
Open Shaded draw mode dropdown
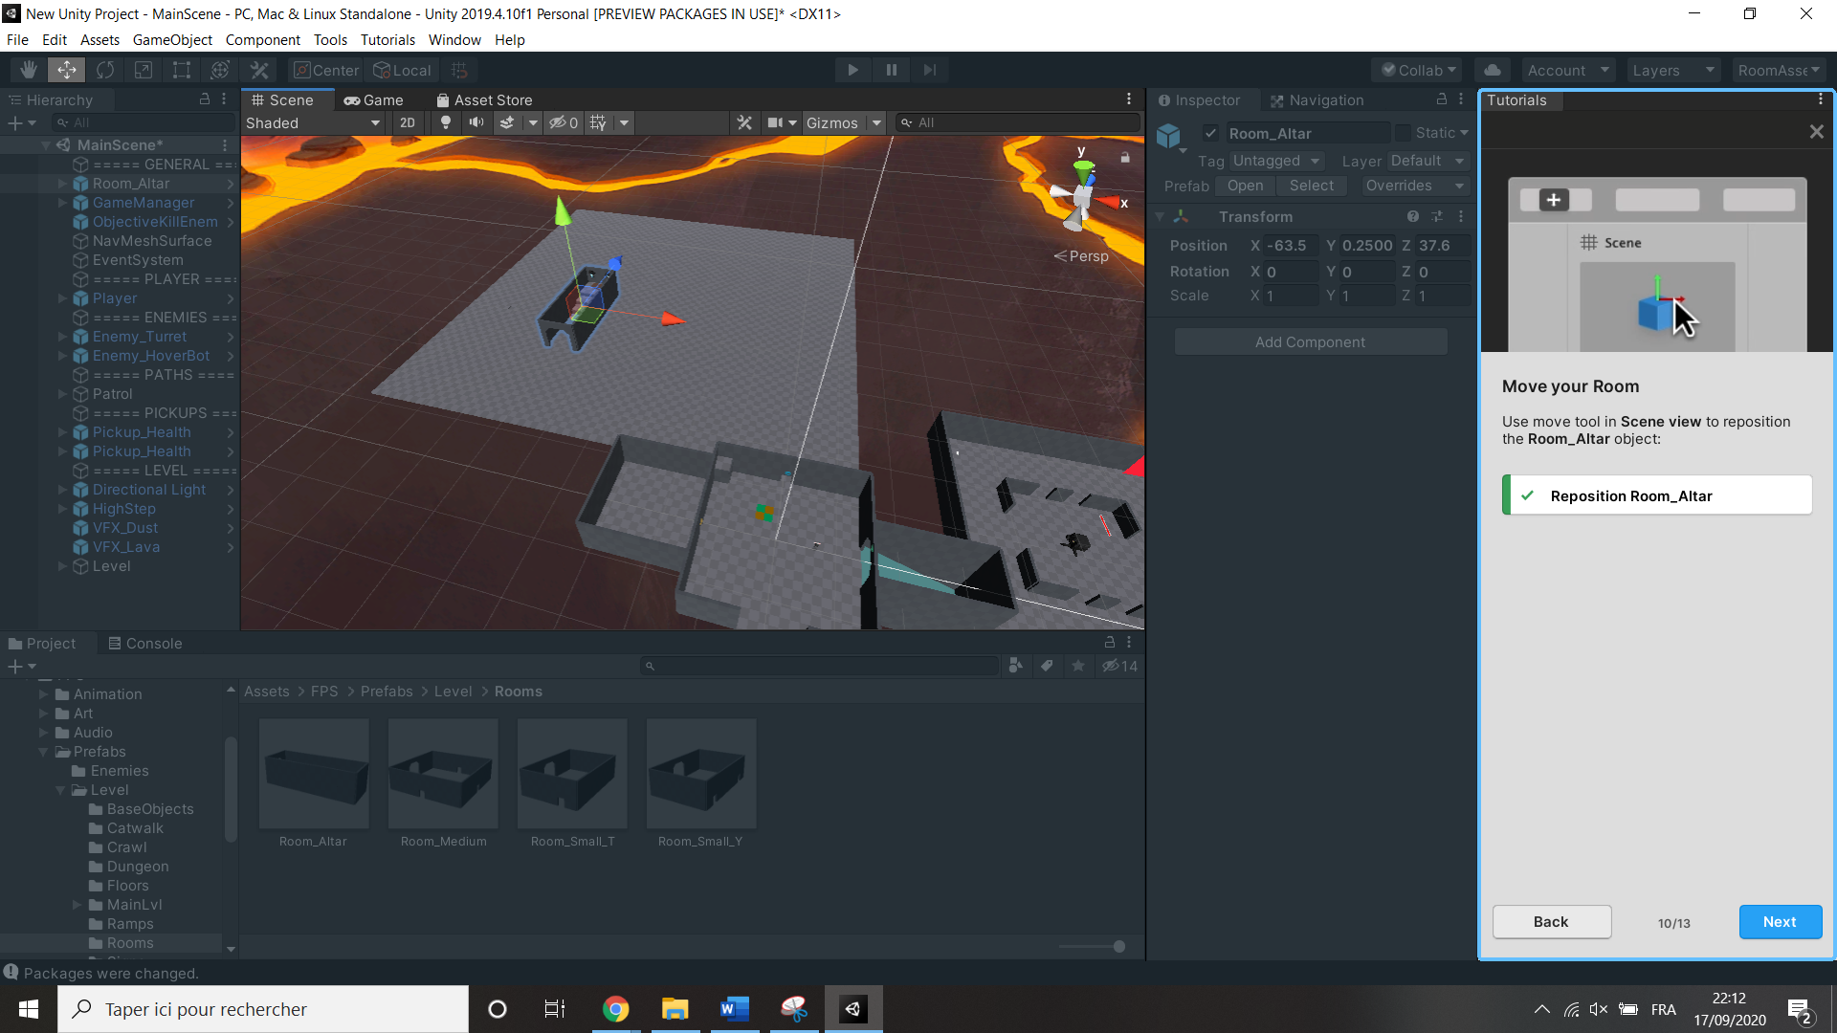coord(313,122)
